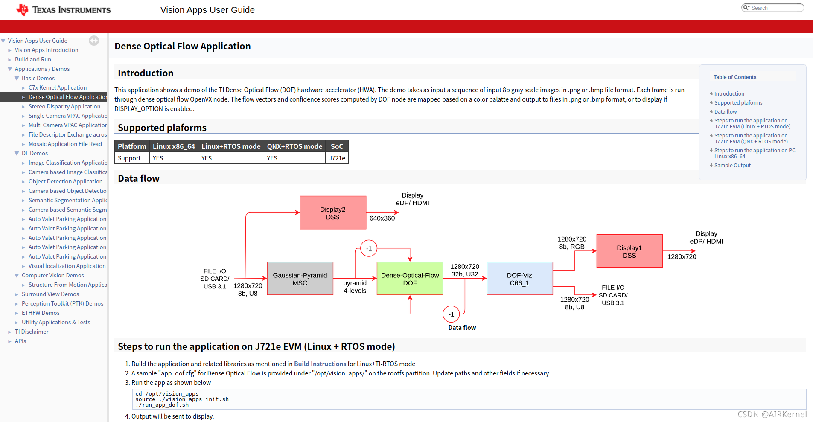Image resolution: width=813 pixels, height=422 pixels.
Task: Click the Display2 DSS block in diagram
Action: 333,213
